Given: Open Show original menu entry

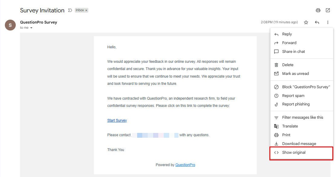Looking at the screenshot, I should pos(294,153).
